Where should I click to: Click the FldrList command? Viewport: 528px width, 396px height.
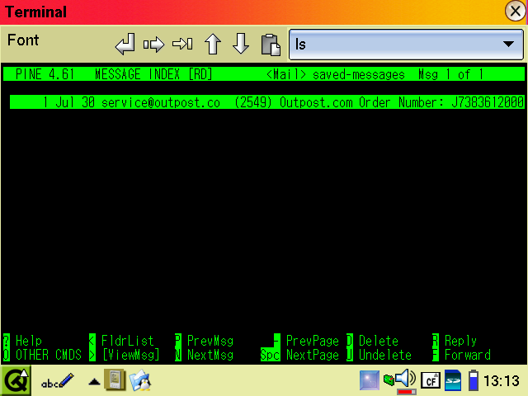[x=127, y=341]
